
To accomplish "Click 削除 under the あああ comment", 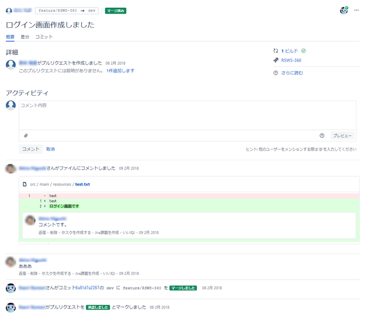I will tap(34, 273).
